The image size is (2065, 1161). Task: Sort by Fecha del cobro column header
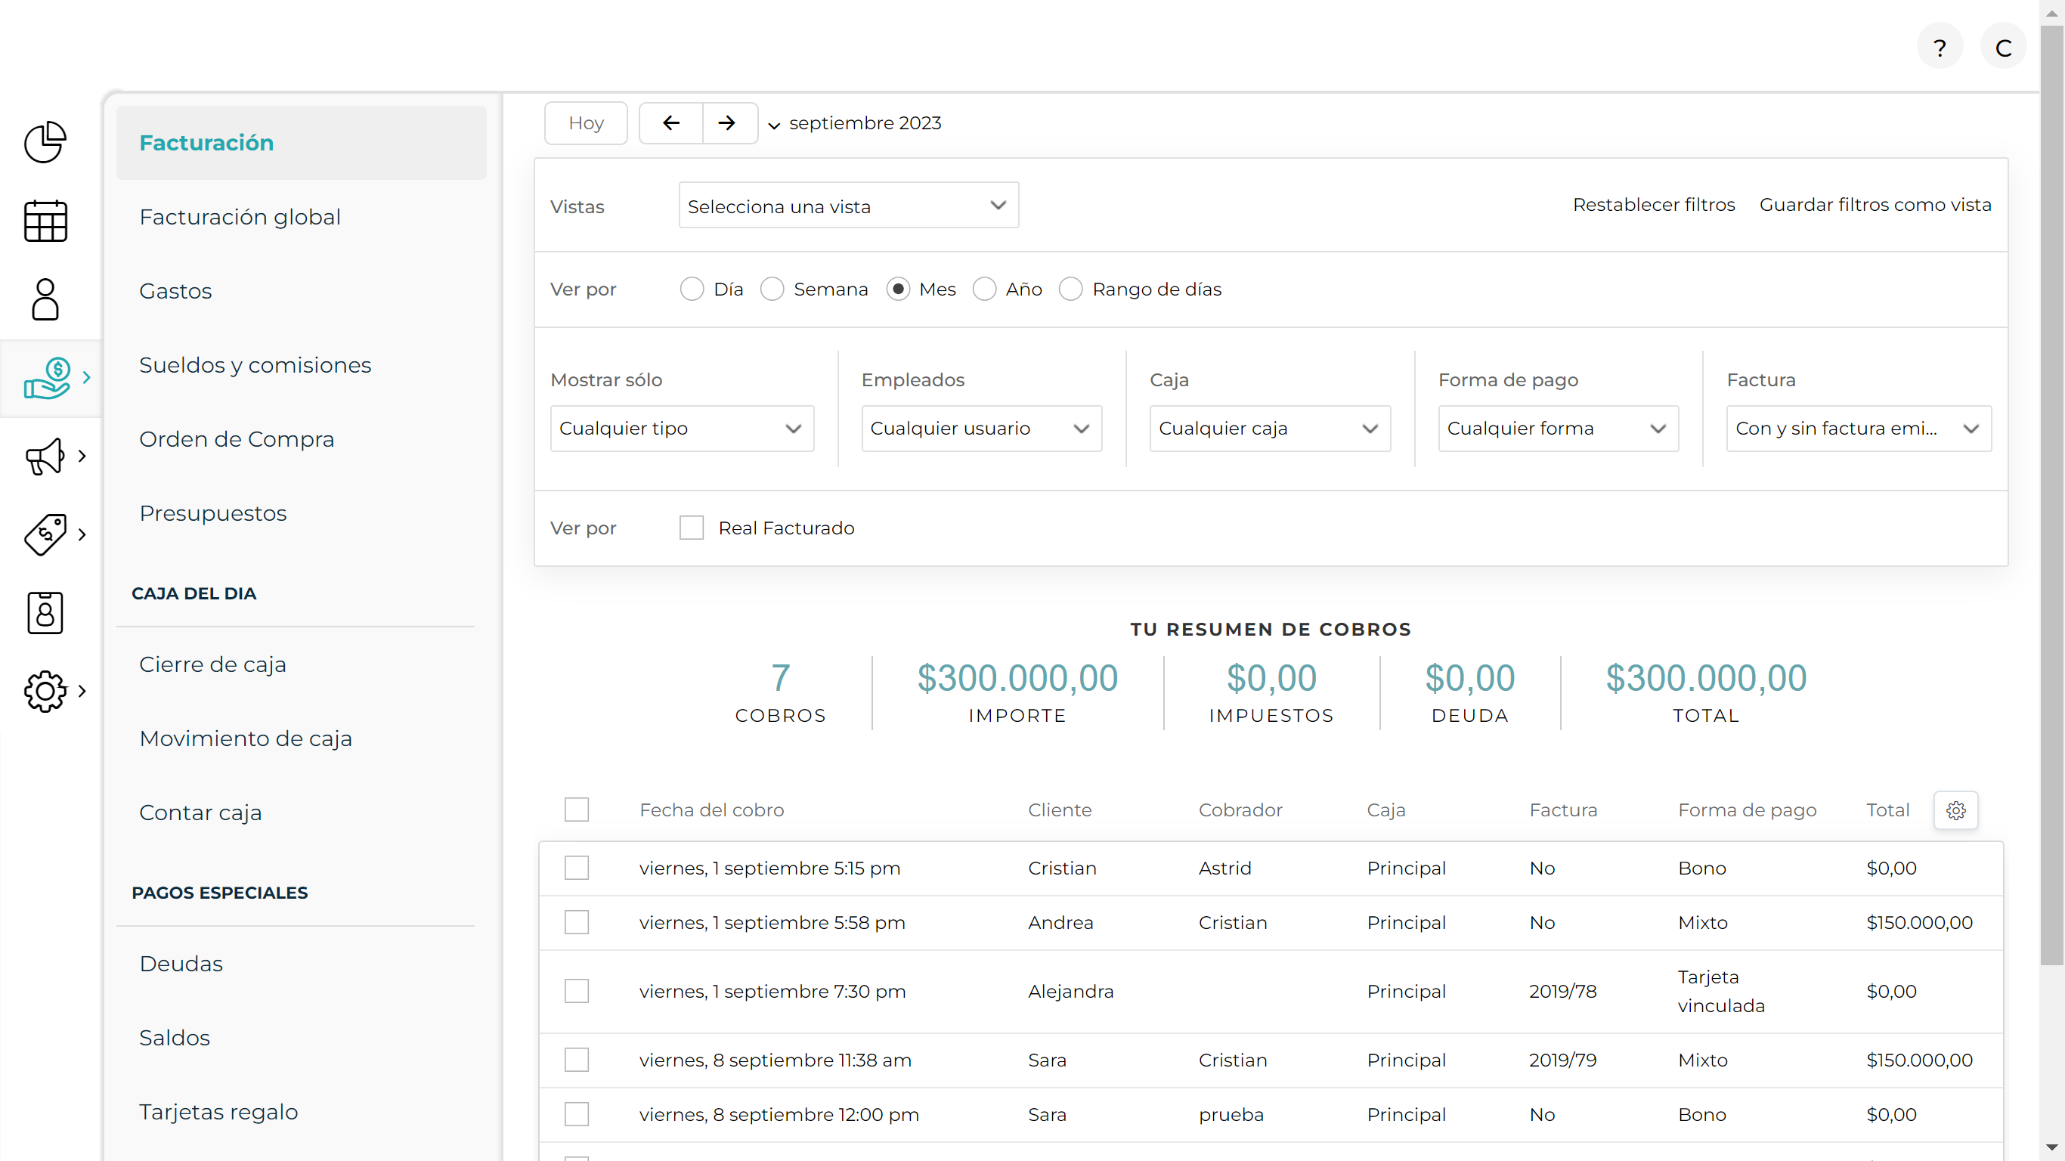[x=712, y=810]
